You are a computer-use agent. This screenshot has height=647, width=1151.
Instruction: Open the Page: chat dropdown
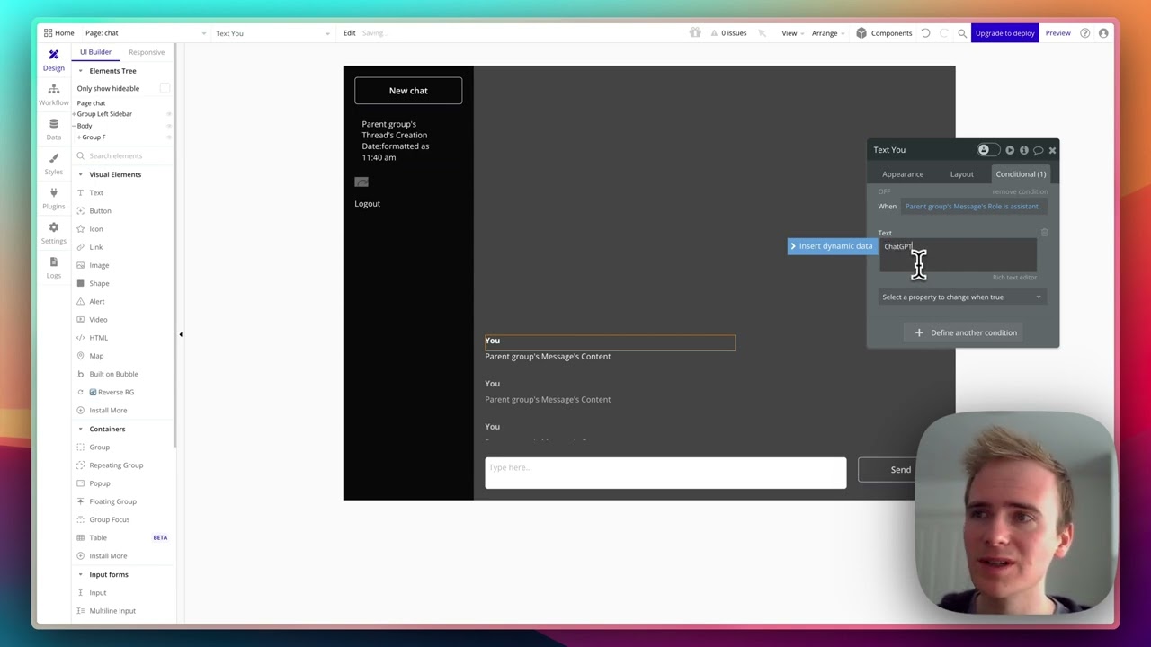pos(146,33)
